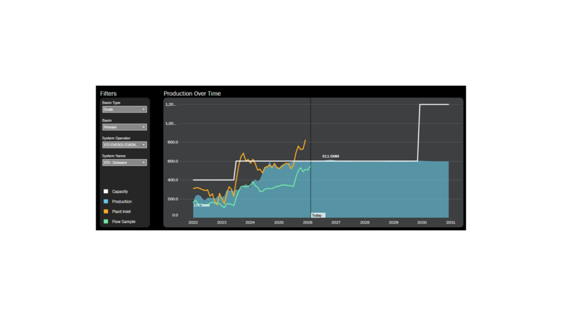This screenshot has width=562, height=316.
Task: Click the 2027 tick on the x-axis
Action: click(x=336, y=223)
